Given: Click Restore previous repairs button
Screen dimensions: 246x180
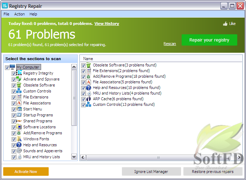Looking at the screenshot, I should [213, 172].
